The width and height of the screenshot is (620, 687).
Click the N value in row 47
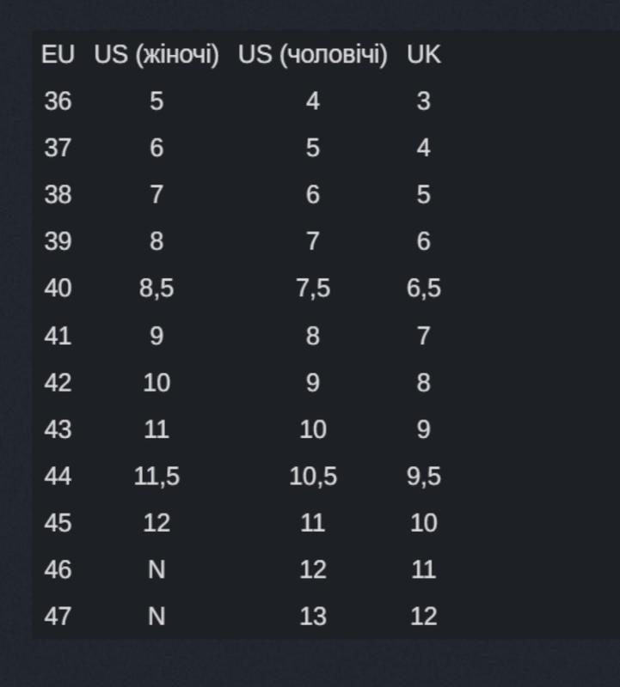(157, 617)
